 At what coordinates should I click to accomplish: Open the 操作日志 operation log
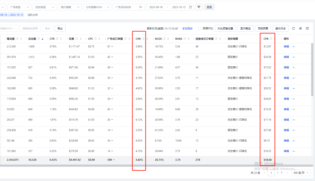280,29
